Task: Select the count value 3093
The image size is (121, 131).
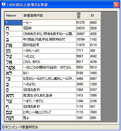Action: tap(83, 84)
